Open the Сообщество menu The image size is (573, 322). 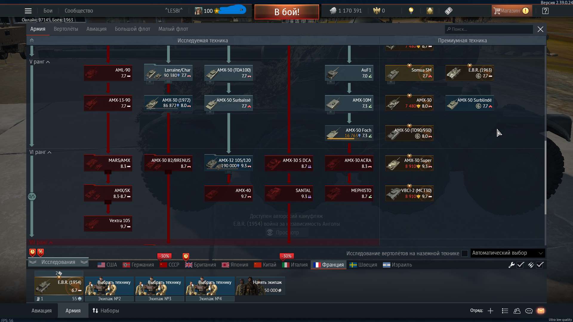79,11
